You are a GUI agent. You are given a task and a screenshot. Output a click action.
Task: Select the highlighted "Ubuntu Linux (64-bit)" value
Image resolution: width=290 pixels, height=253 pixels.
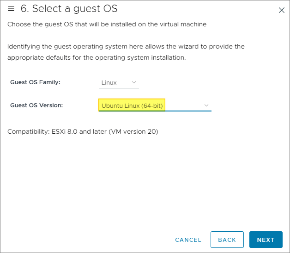(x=132, y=105)
